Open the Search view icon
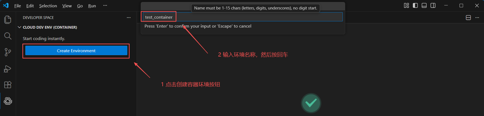Screen dimensions: 484x116 click(x=8, y=36)
